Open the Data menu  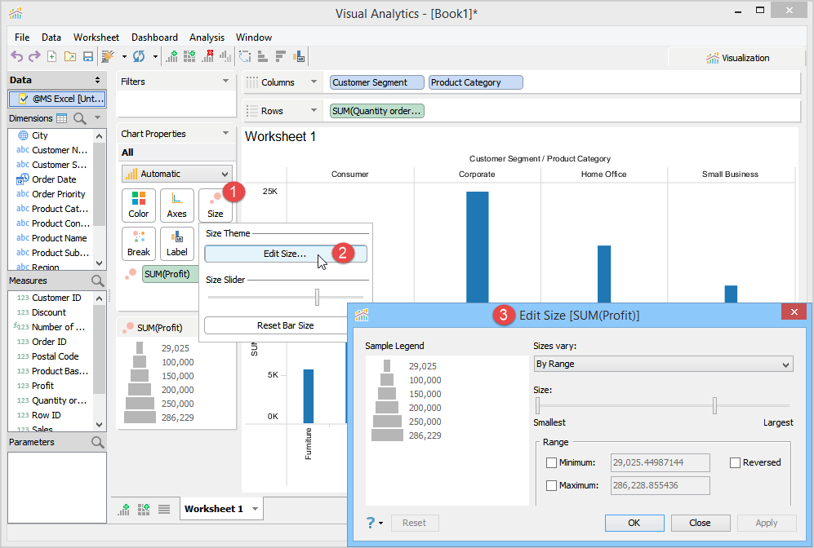pyautogui.click(x=51, y=38)
